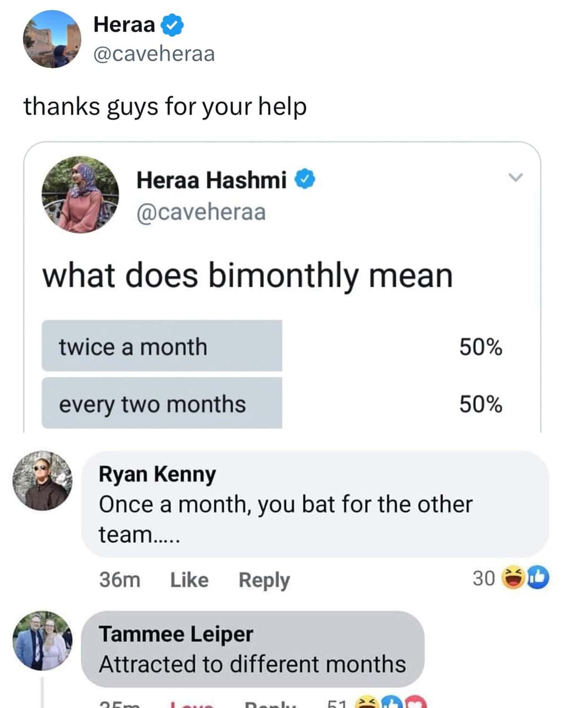The width and height of the screenshot is (567, 708).
Task: Click the 36m comment timestamp
Action: coord(120,580)
